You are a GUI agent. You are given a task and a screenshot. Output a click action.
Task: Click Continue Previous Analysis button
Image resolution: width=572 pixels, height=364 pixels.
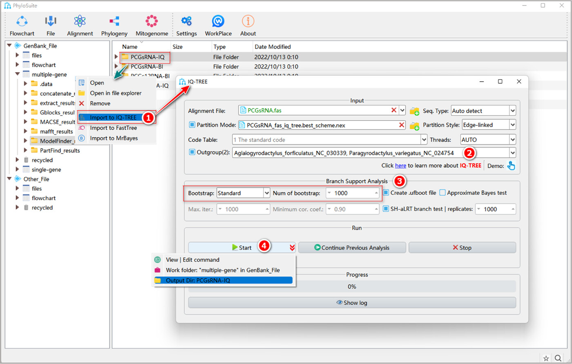point(352,248)
